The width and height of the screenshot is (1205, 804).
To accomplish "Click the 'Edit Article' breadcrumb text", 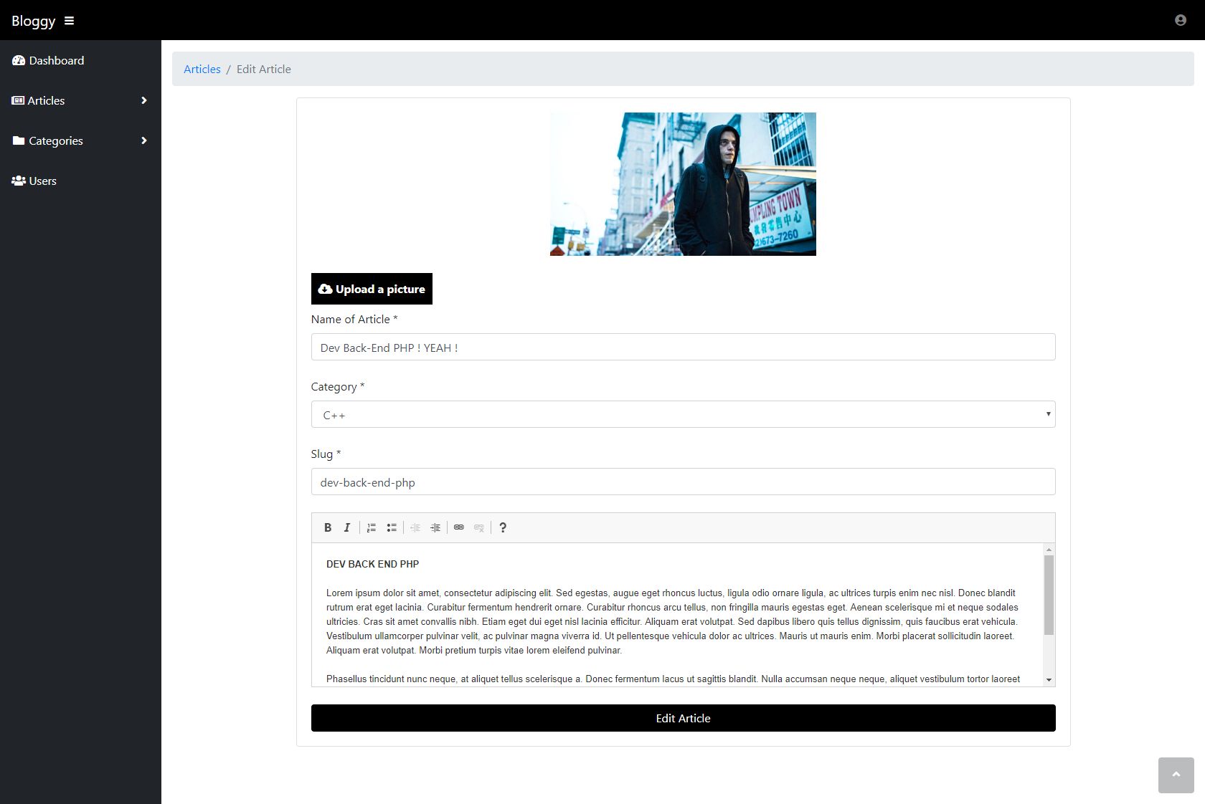I will [x=264, y=69].
